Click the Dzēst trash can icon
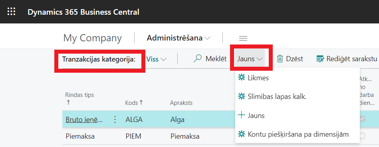This screenshot has width=379, height=147. click(280, 59)
